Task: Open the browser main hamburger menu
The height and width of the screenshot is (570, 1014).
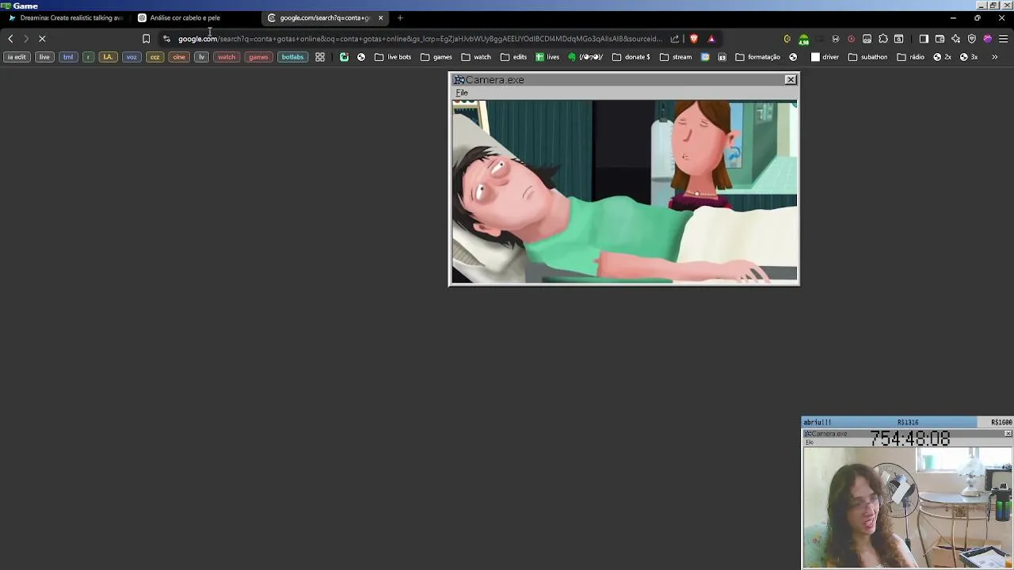Action: tap(1003, 39)
